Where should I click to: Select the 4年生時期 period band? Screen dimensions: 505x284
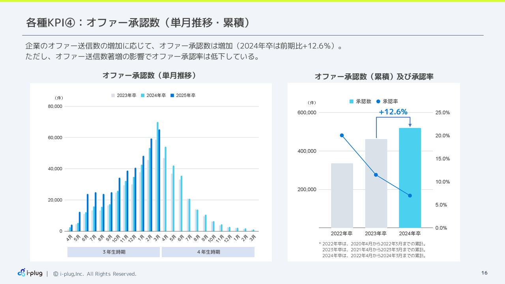(x=208, y=252)
